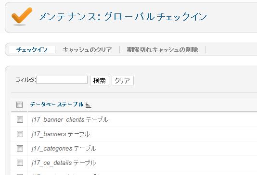Open the キャッシュのクリア tab

[87, 50]
